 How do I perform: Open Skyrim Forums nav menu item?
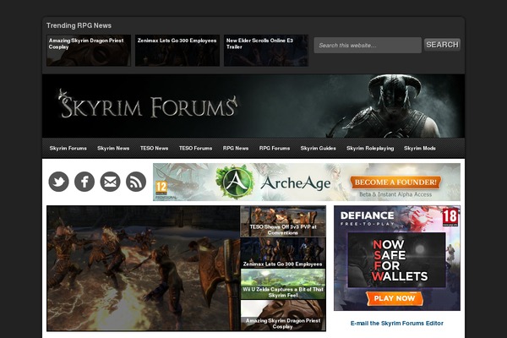pyautogui.click(x=68, y=148)
